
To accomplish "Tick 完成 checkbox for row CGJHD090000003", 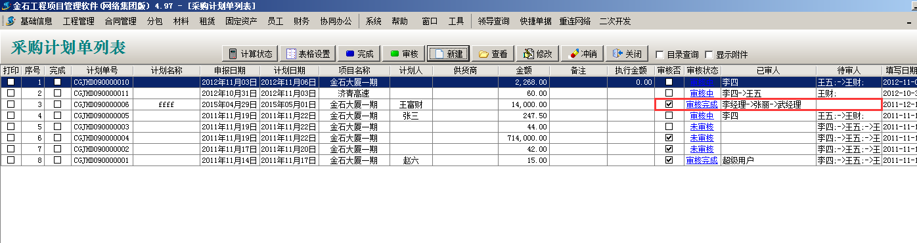I will 57,126.
